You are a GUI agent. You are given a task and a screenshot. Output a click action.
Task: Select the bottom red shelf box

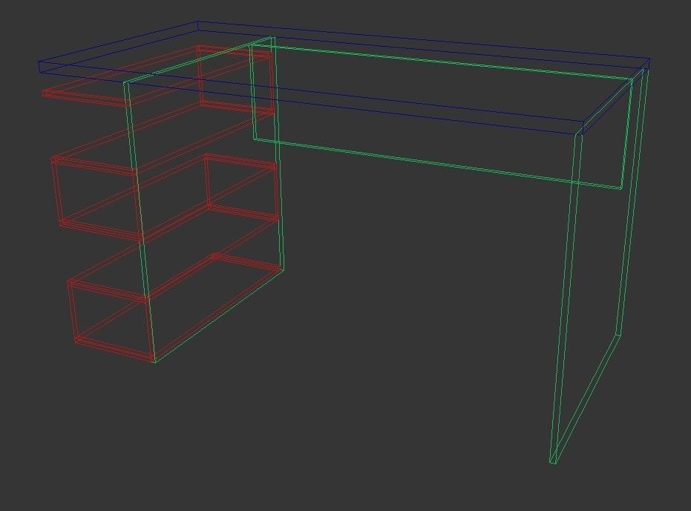(174, 308)
